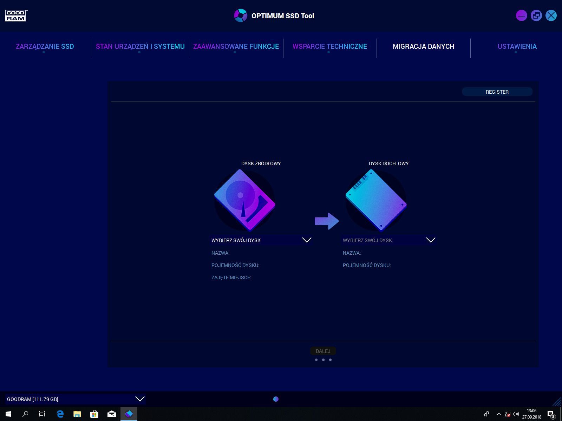
Task: Open clock showing 13:06 27.09.2018
Action: 531,414
